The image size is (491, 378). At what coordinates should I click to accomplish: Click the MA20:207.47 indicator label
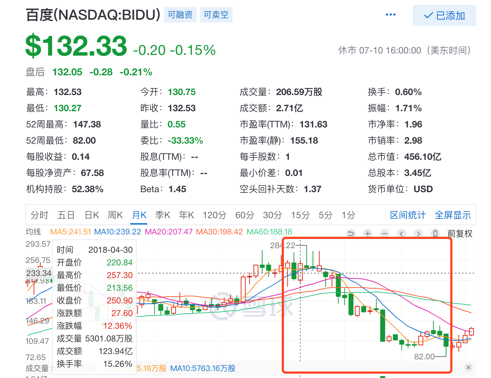pos(169,232)
